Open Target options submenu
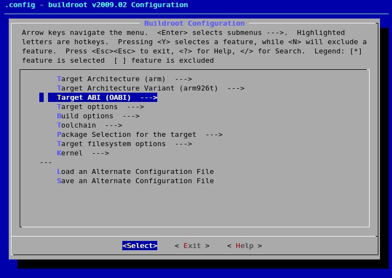Screen dimensions: 392x278 tap(100, 106)
